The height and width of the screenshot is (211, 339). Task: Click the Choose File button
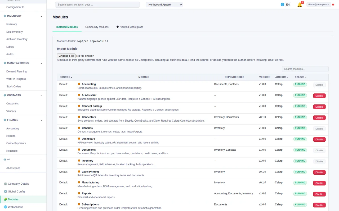pyautogui.click(x=66, y=56)
